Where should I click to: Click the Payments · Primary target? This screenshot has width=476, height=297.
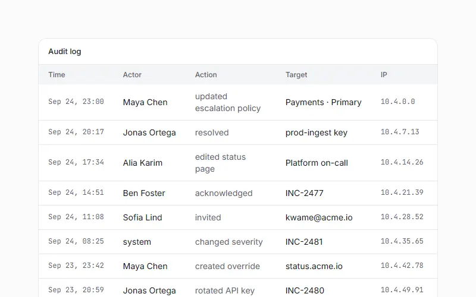[323, 102]
